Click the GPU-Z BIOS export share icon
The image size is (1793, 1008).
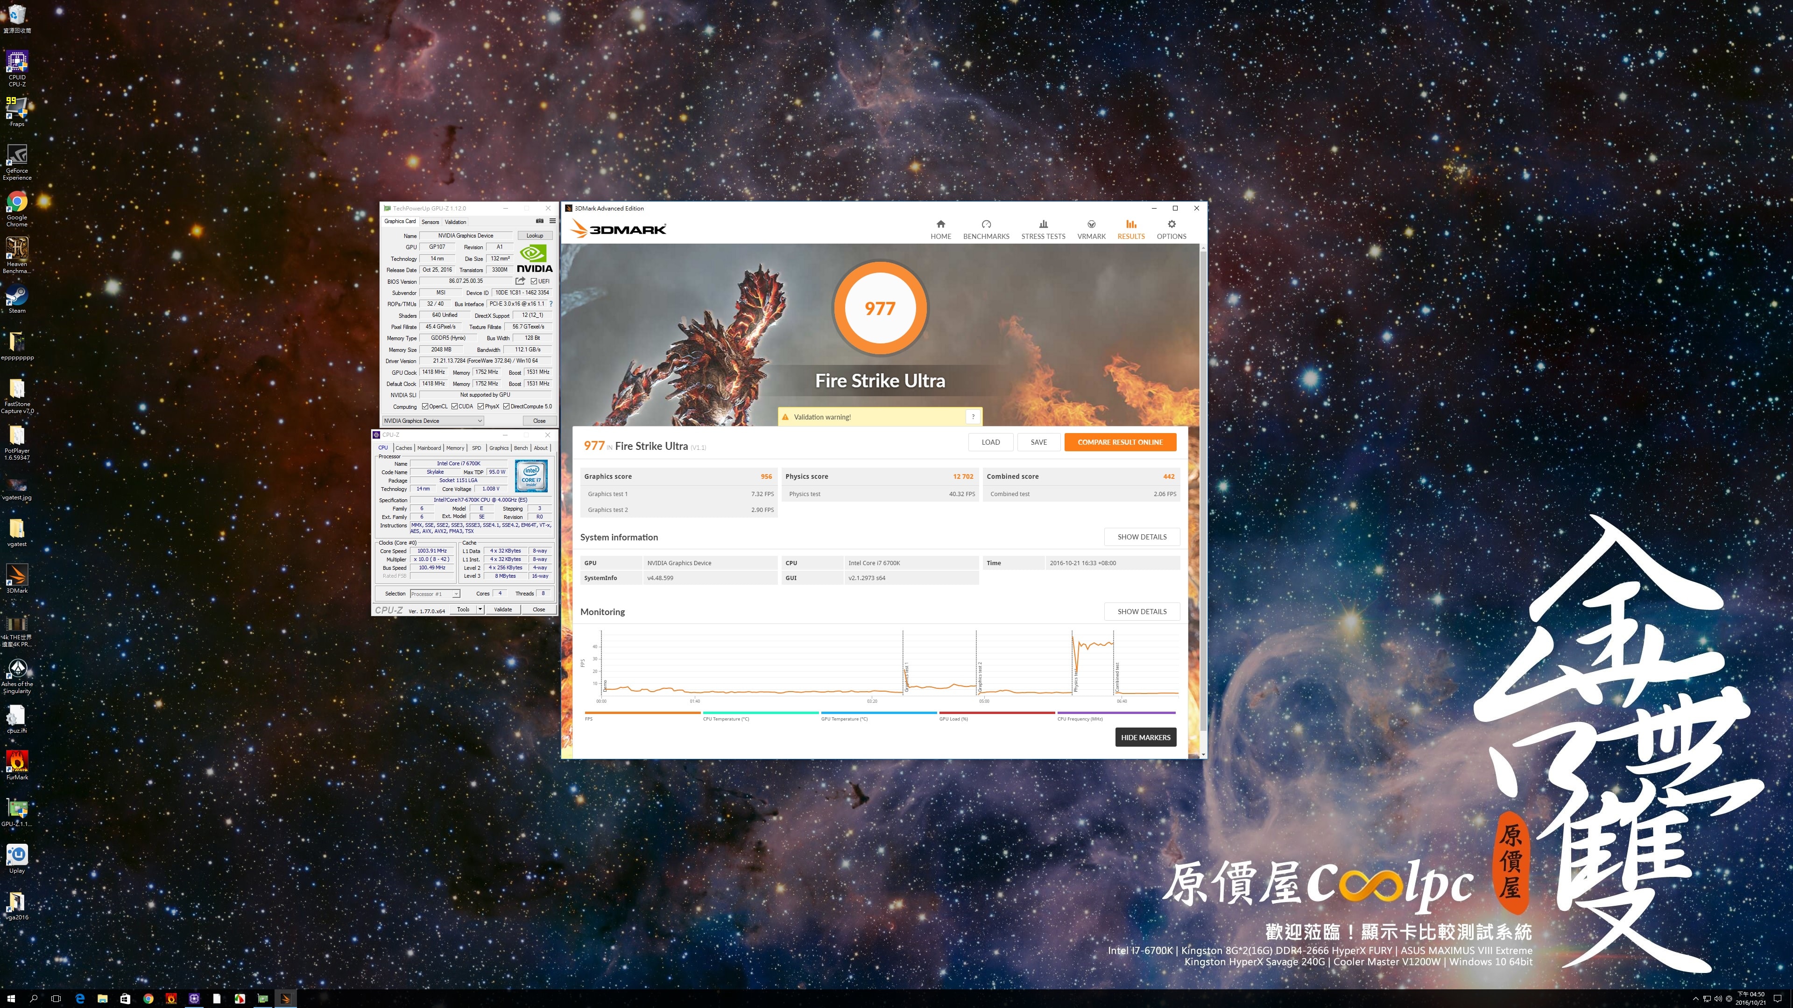point(520,281)
